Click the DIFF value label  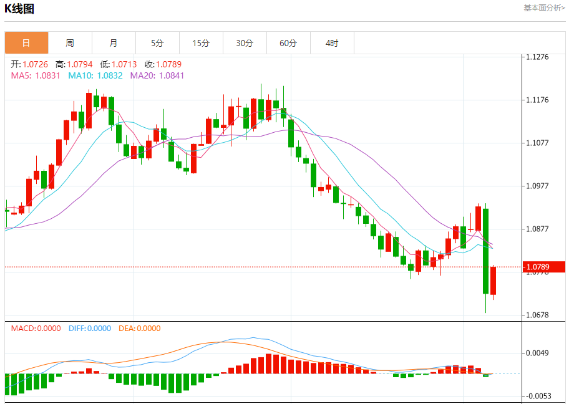pyautogui.click(x=90, y=328)
